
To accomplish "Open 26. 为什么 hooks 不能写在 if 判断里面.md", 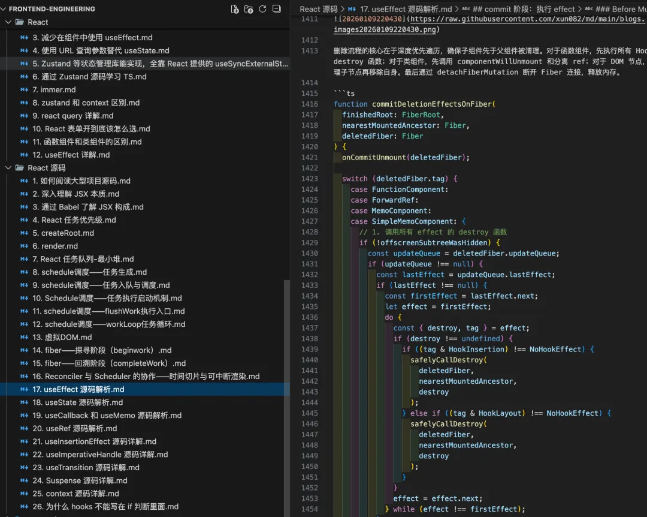I will (145, 506).
